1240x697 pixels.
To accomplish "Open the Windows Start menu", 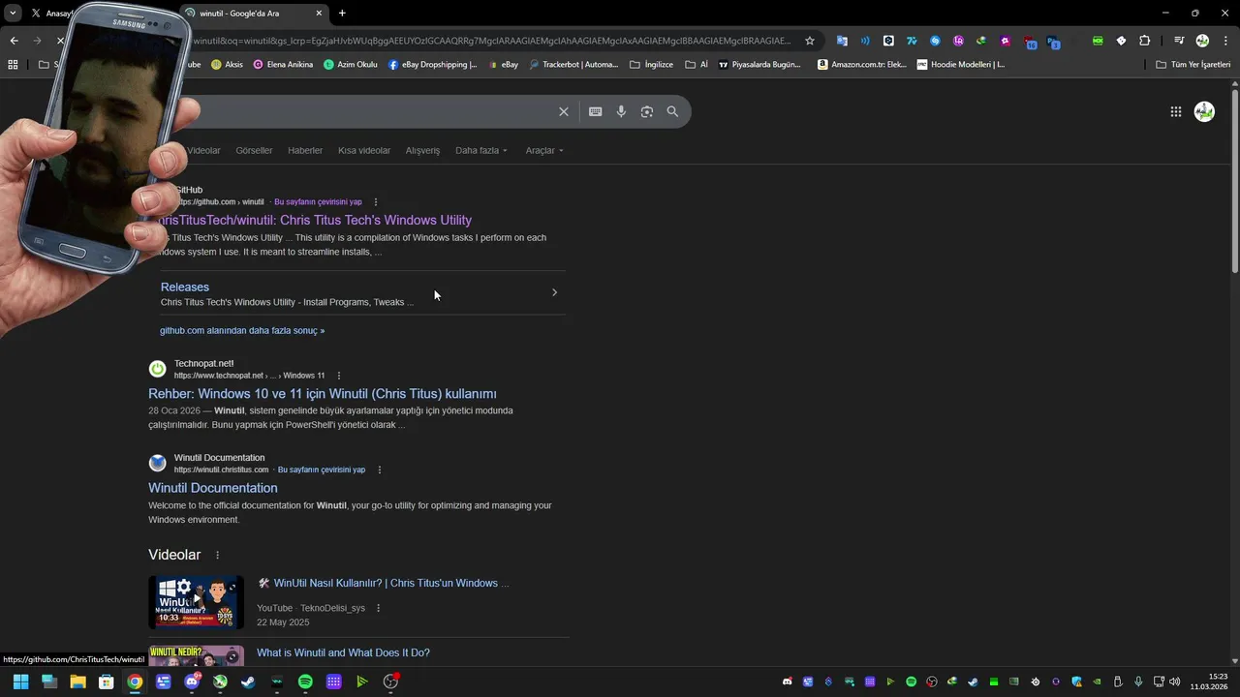I will [20, 682].
